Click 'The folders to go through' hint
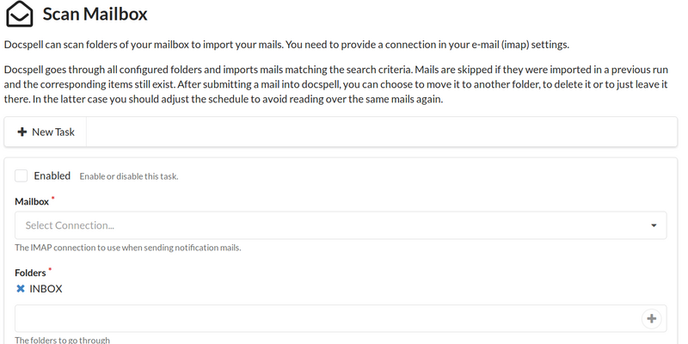 coord(63,340)
